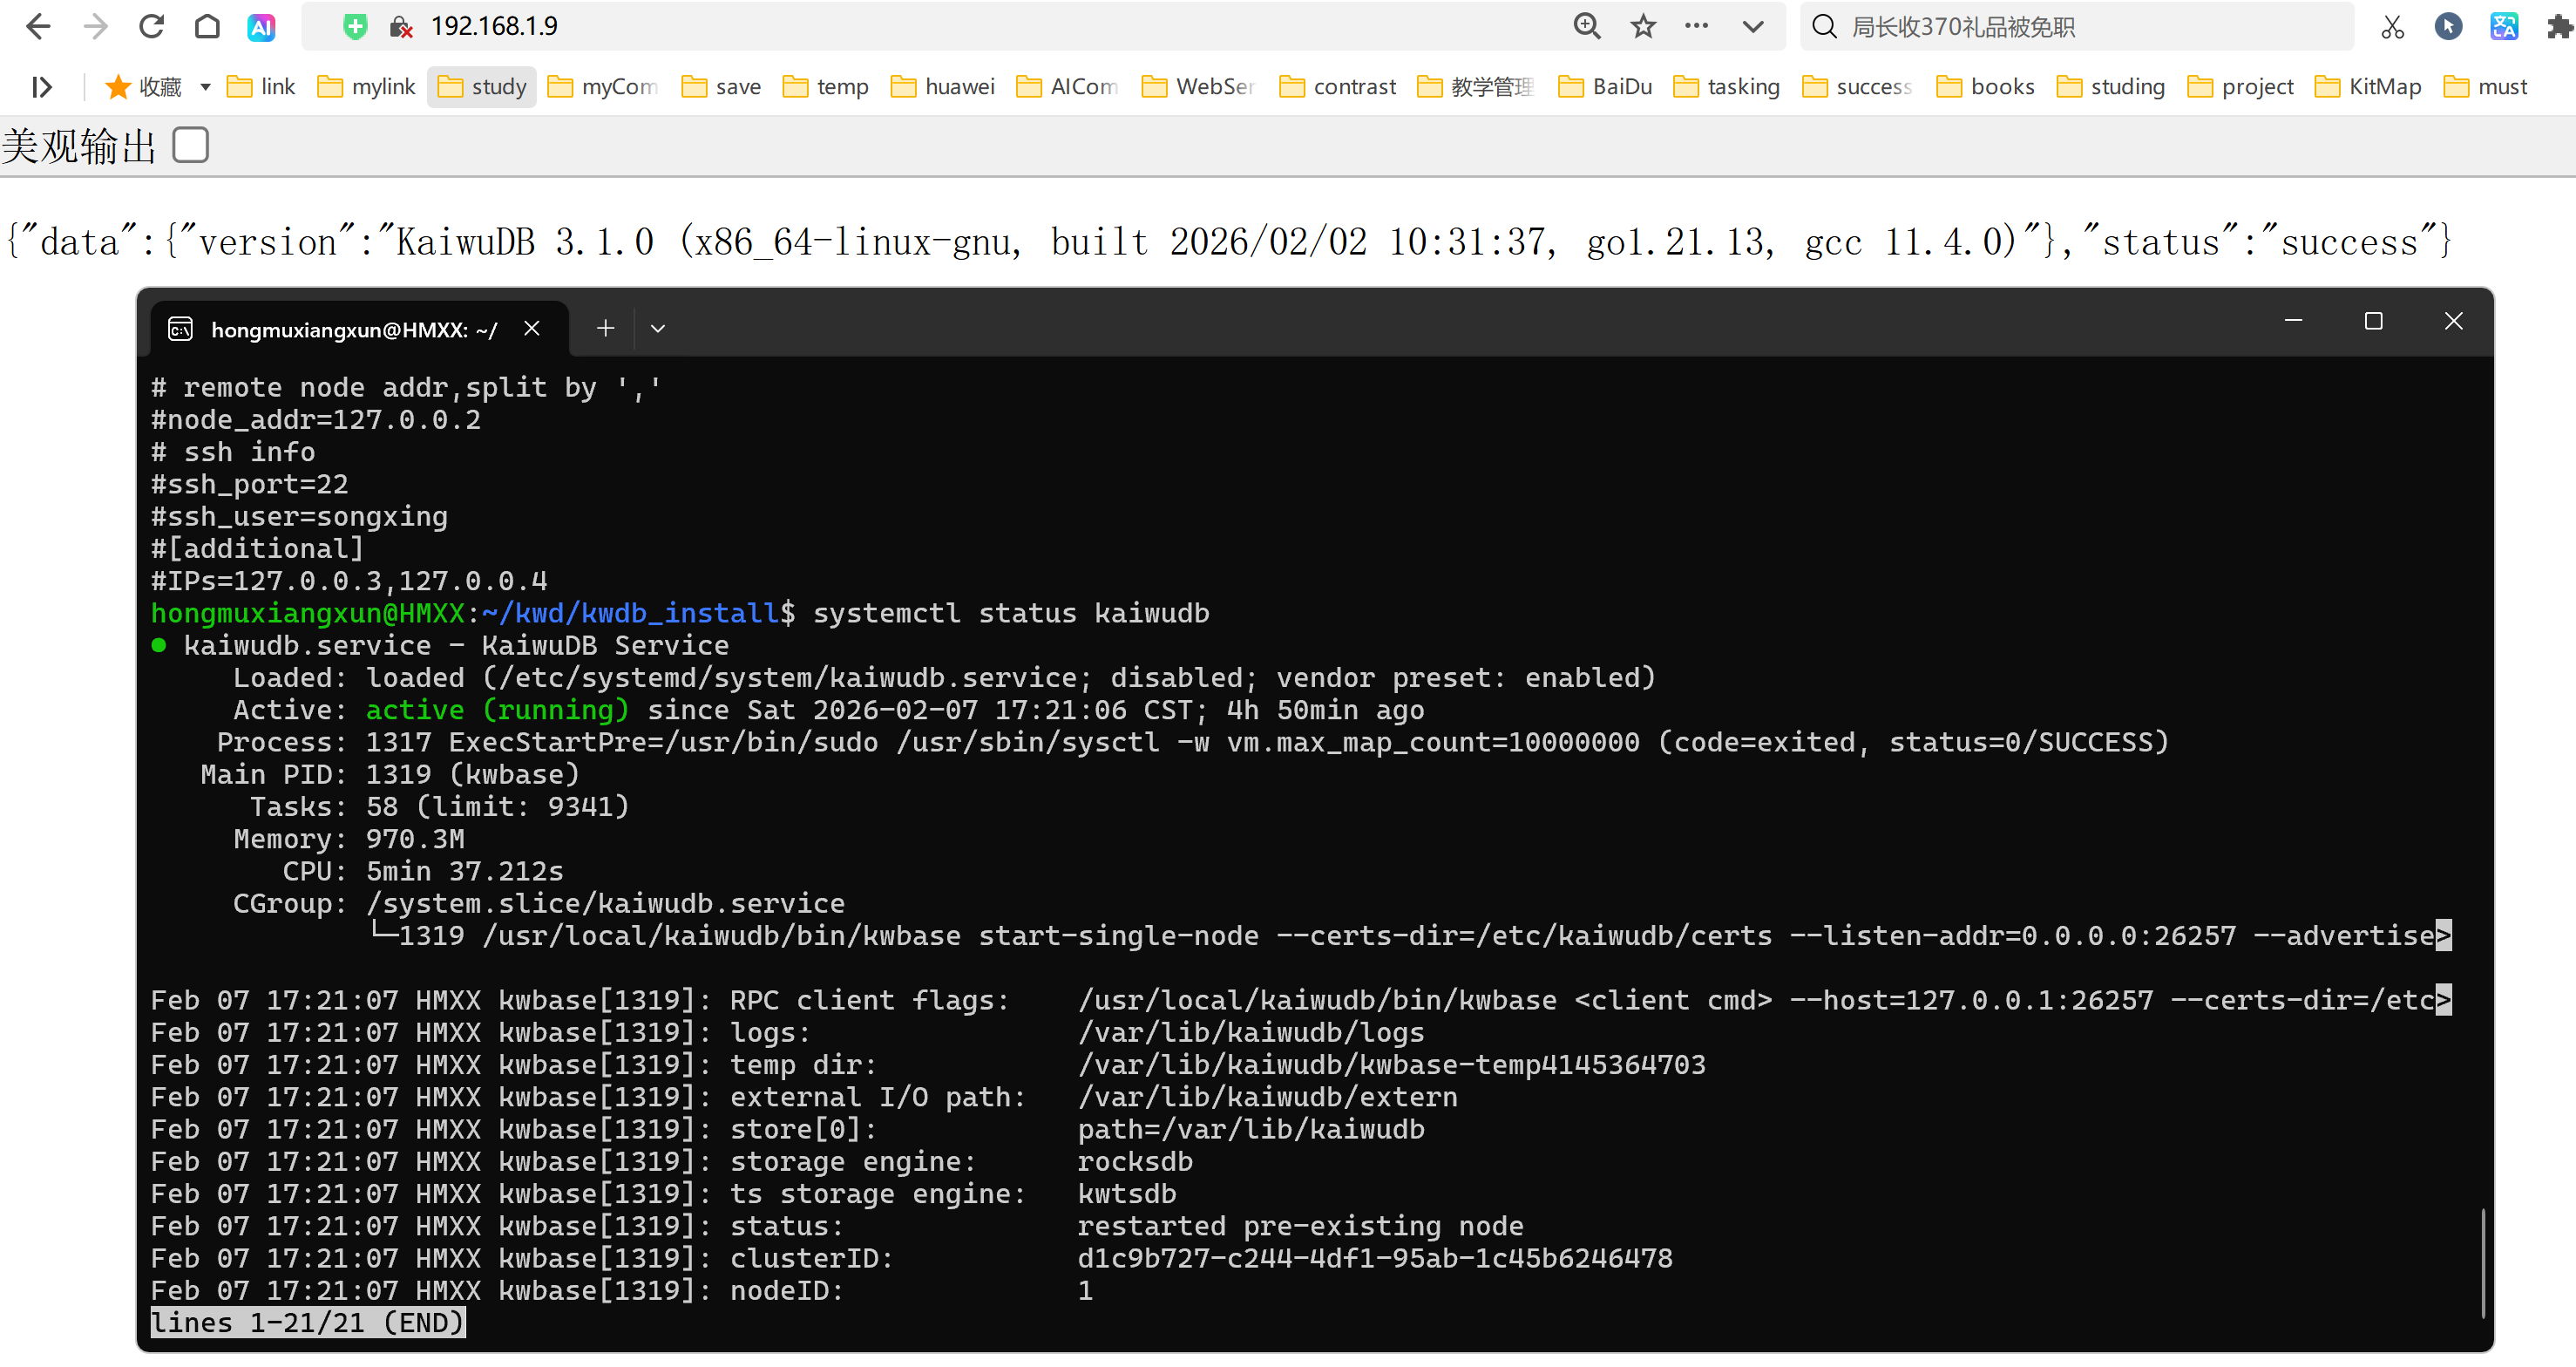Enable the 美观输出 checkbox
The height and width of the screenshot is (1367, 2576).
190,146
